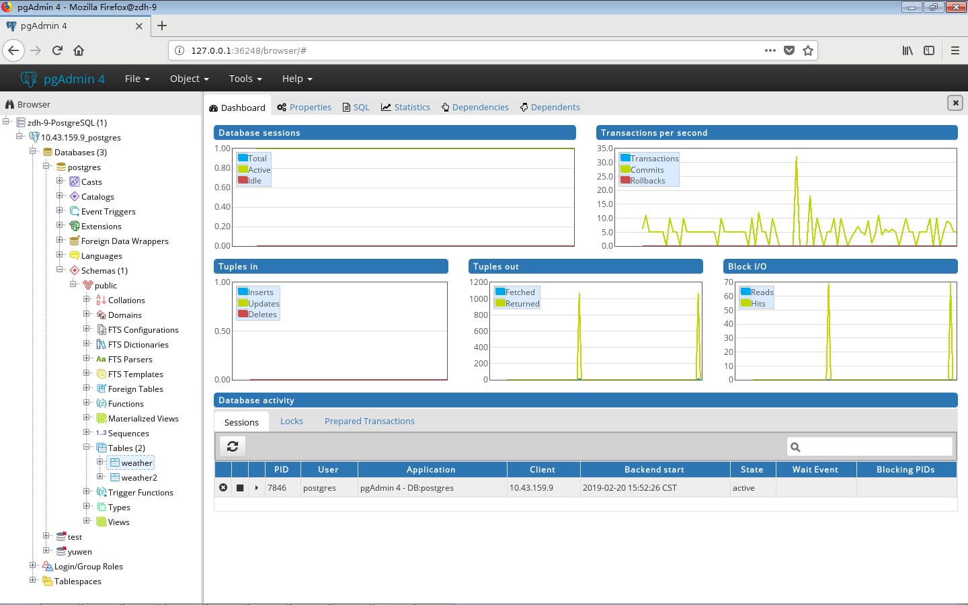Select the weather2 table in tree
The width and height of the screenshot is (968, 605).
[x=139, y=478]
